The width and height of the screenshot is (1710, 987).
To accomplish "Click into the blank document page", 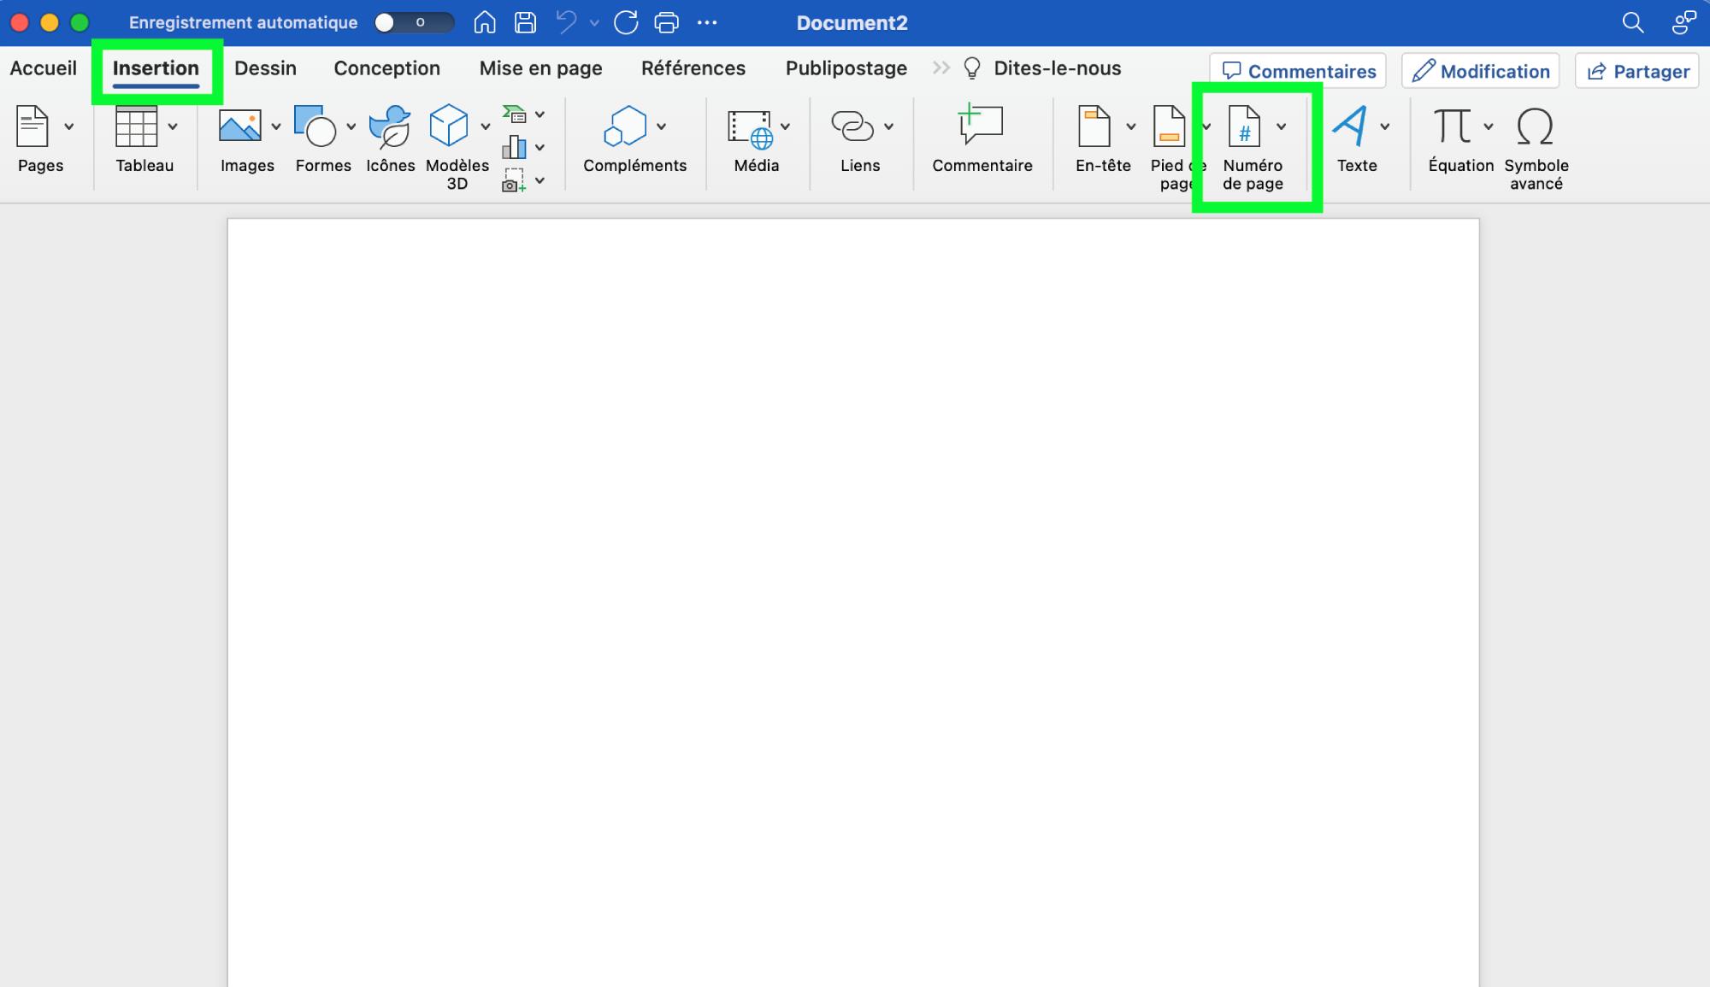I will [853, 602].
